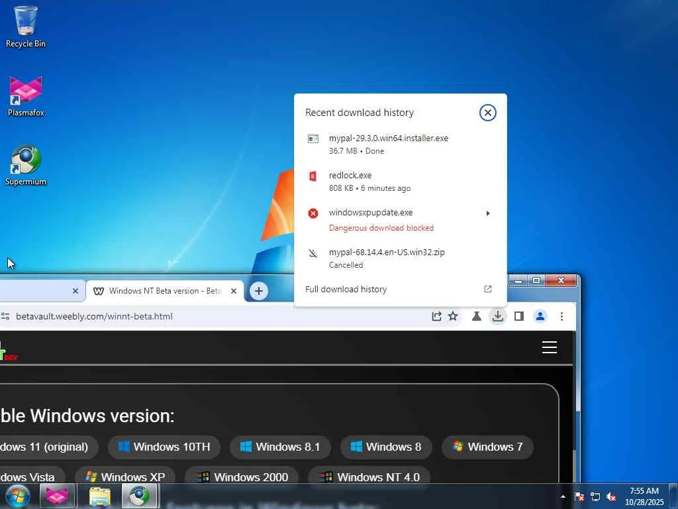678x509 pixels.
Task: Open site information icon in address bar
Action: click(x=5, y=316)
